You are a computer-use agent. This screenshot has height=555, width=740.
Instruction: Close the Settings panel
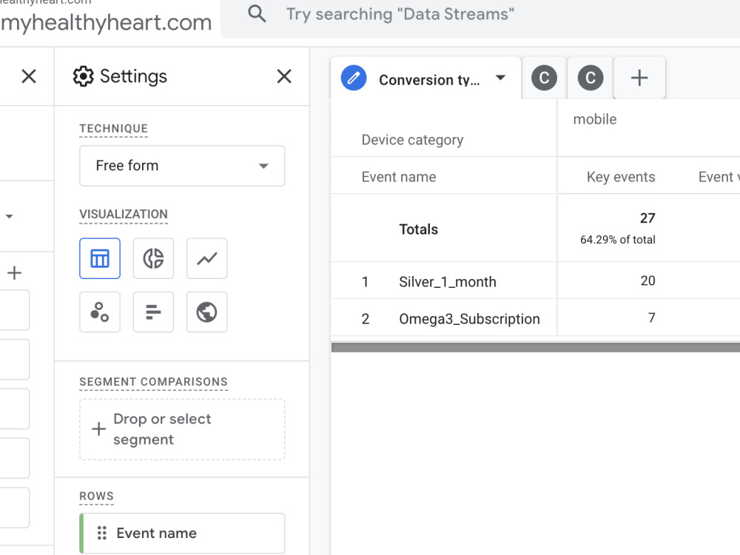(284, 76)
